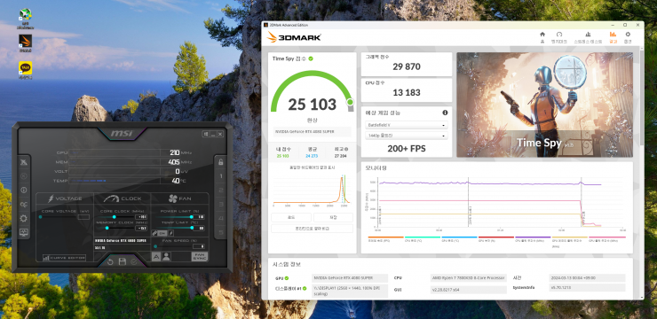Select Afterburner profile slot 1
Image resolution: width=657 pixels, height=319 pixels.
pos(220,176)
